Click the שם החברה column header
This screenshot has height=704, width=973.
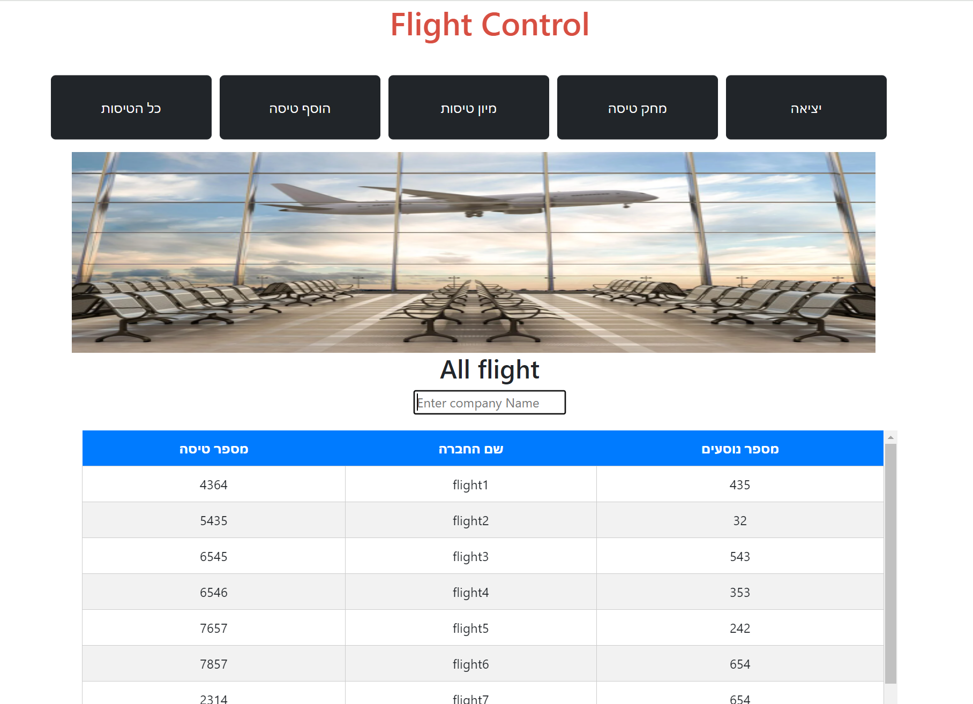[x=471, y=449]
